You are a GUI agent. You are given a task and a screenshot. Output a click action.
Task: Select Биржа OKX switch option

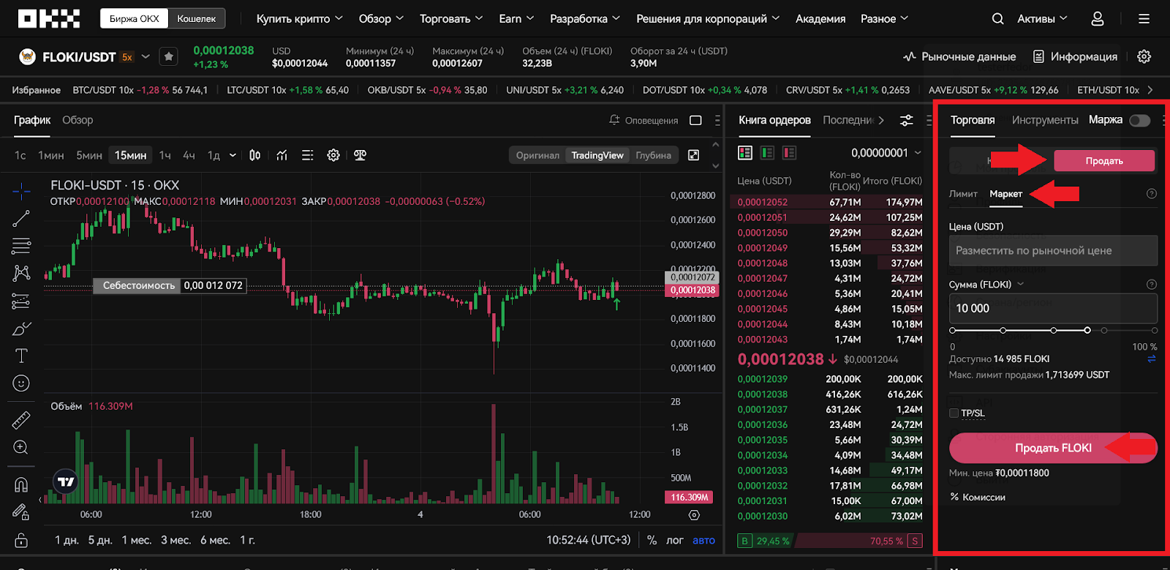[x=135, y=18]
